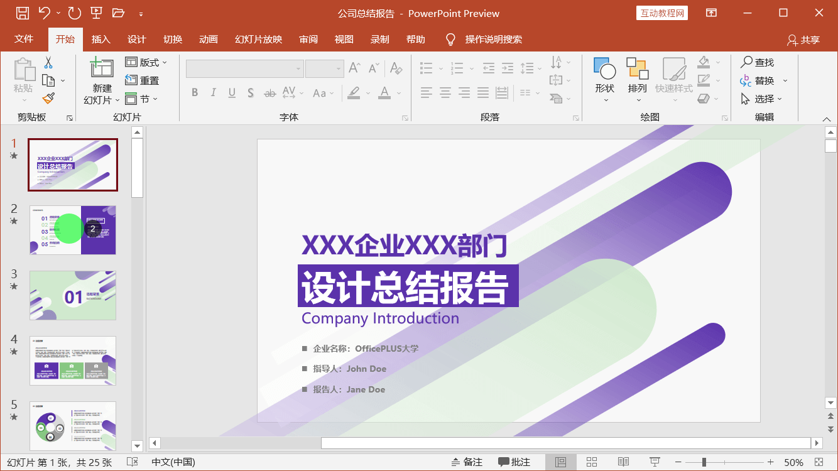Click the Cut scissors icon

coord(48,62)
